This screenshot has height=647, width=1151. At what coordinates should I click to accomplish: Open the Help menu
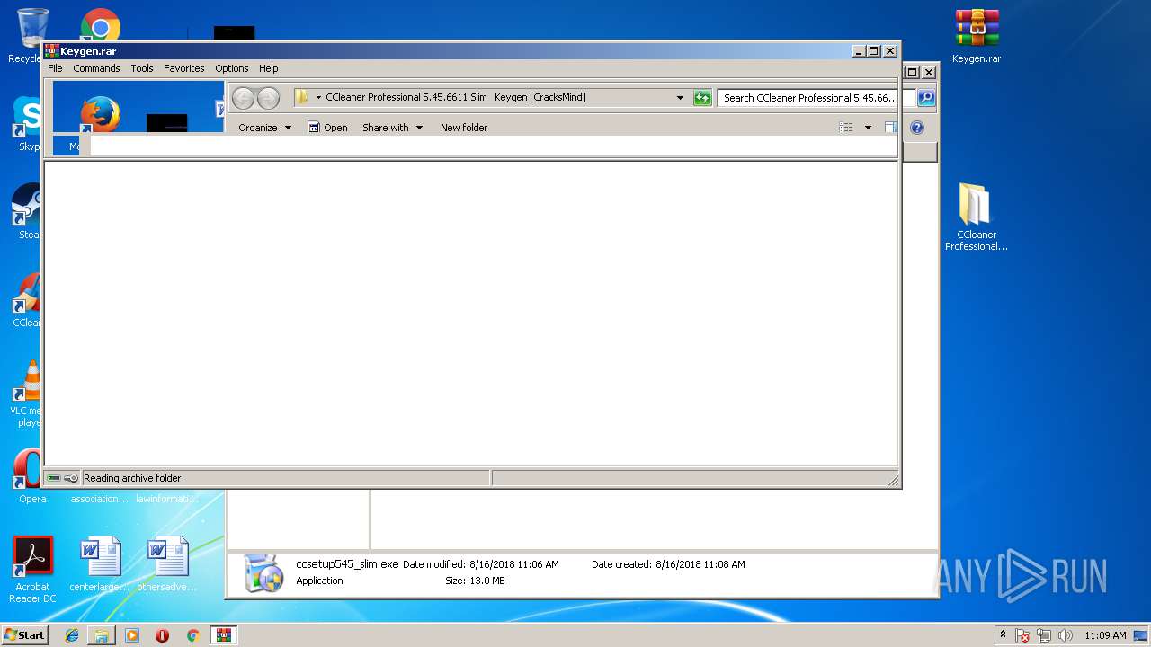(268, 68)
